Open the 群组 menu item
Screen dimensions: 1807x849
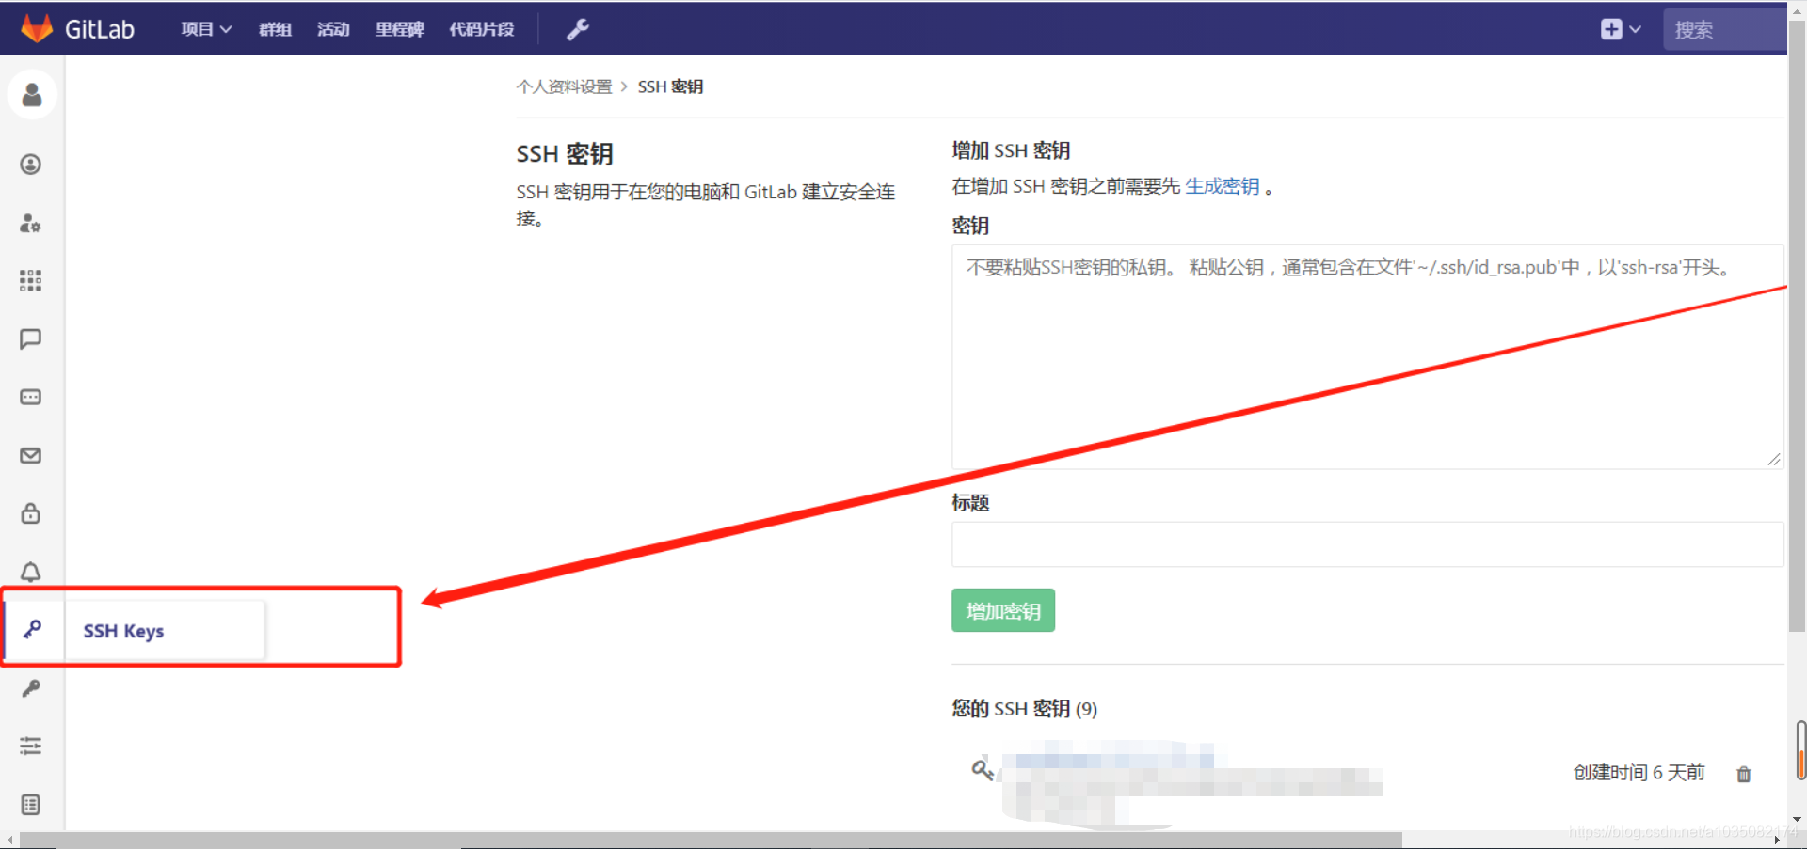pyautogui.click(x=274, y=29)
